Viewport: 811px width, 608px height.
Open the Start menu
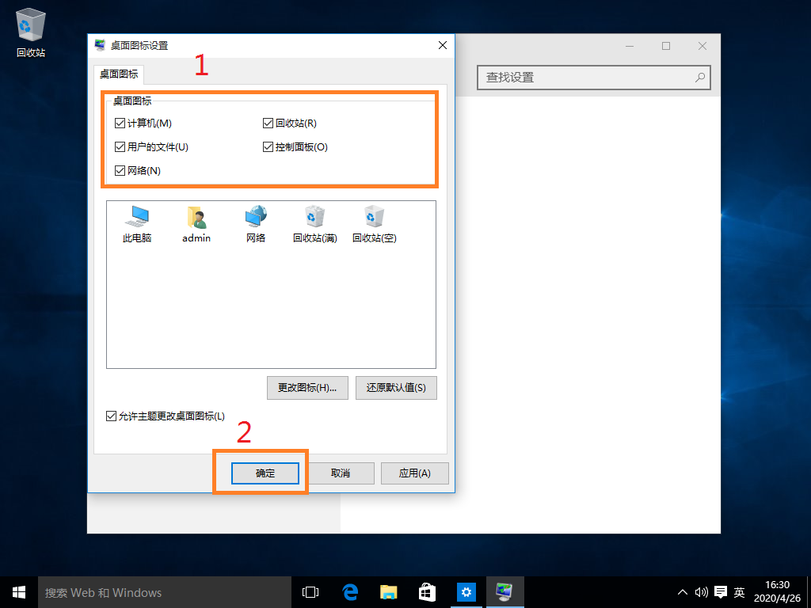(17, 591)
